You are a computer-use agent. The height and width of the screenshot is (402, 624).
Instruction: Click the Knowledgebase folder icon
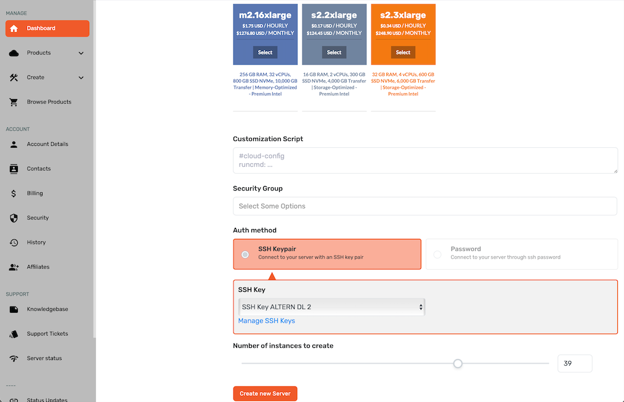click(x=14, y=309)
